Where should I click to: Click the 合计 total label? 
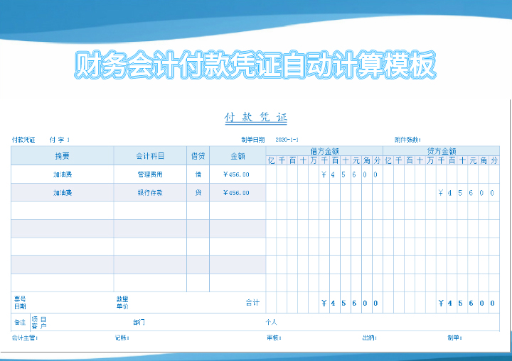[x=252, y=303]
